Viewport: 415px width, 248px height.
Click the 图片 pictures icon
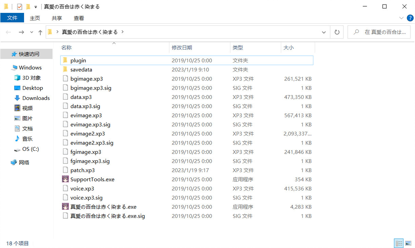[x=17, y=118]
